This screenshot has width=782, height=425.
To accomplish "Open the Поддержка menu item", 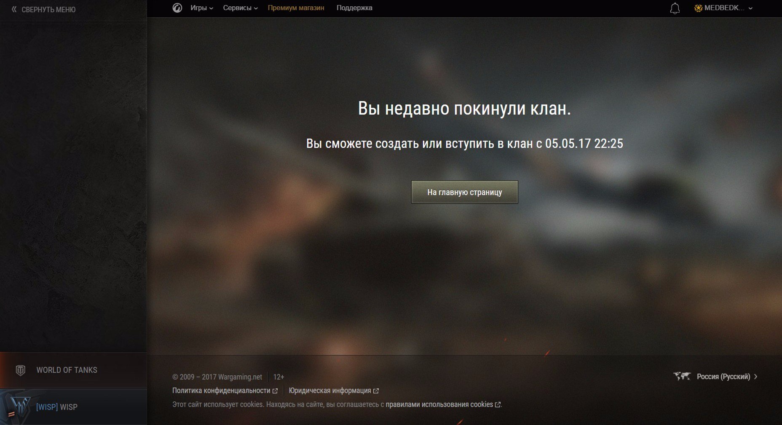I will click(354, 8).
